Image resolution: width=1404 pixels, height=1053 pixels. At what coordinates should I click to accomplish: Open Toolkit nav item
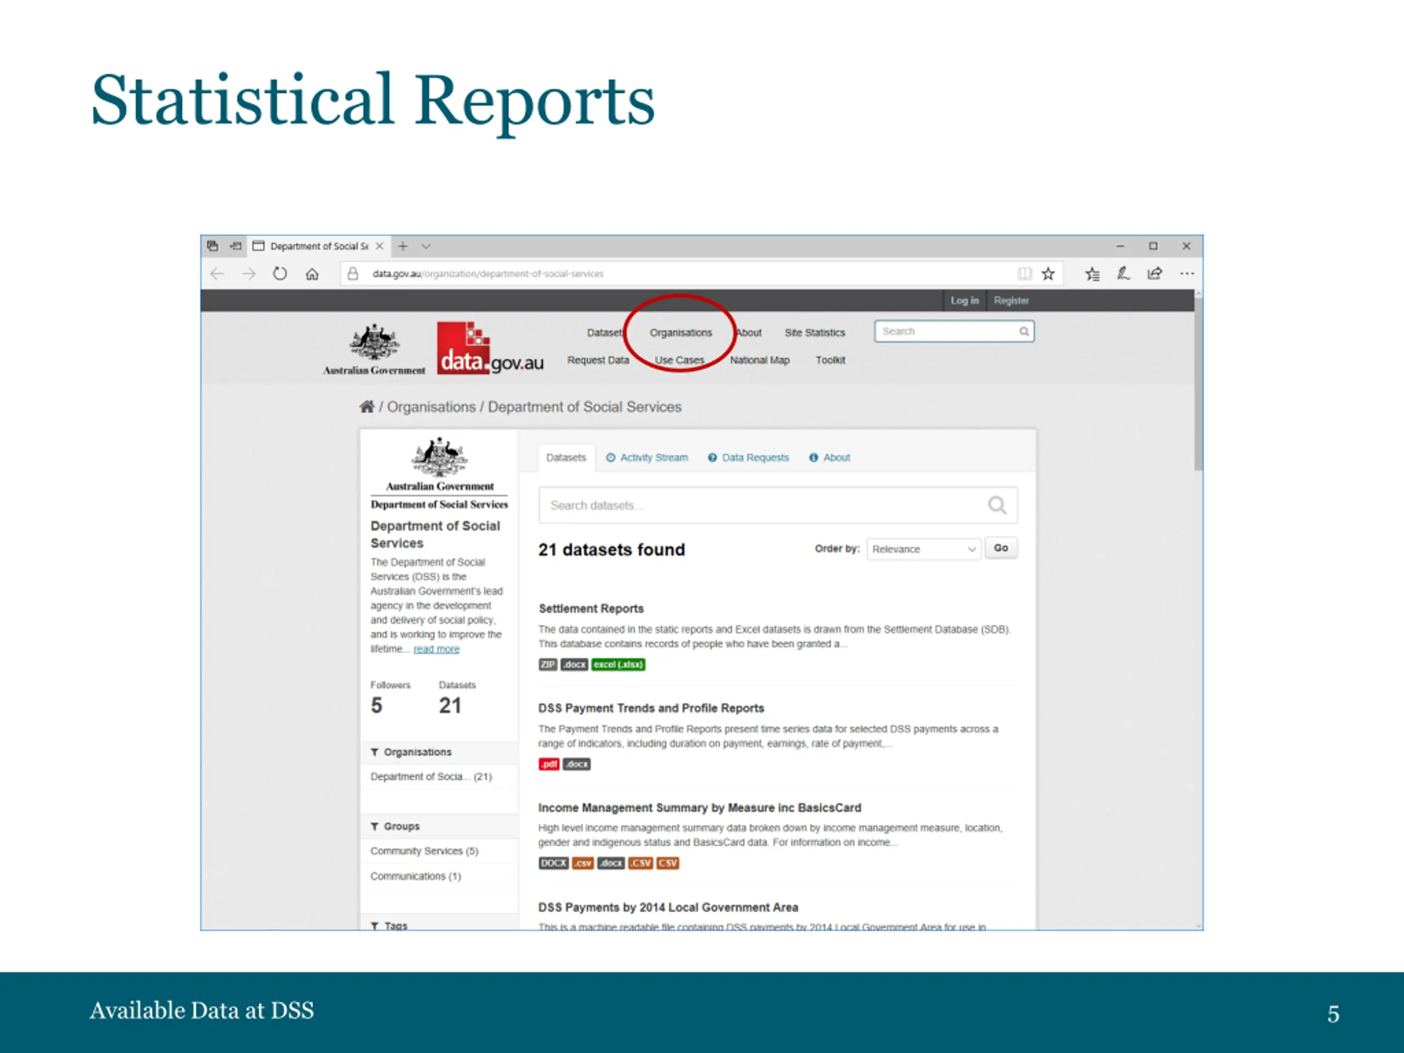click(x=830, y=360)
